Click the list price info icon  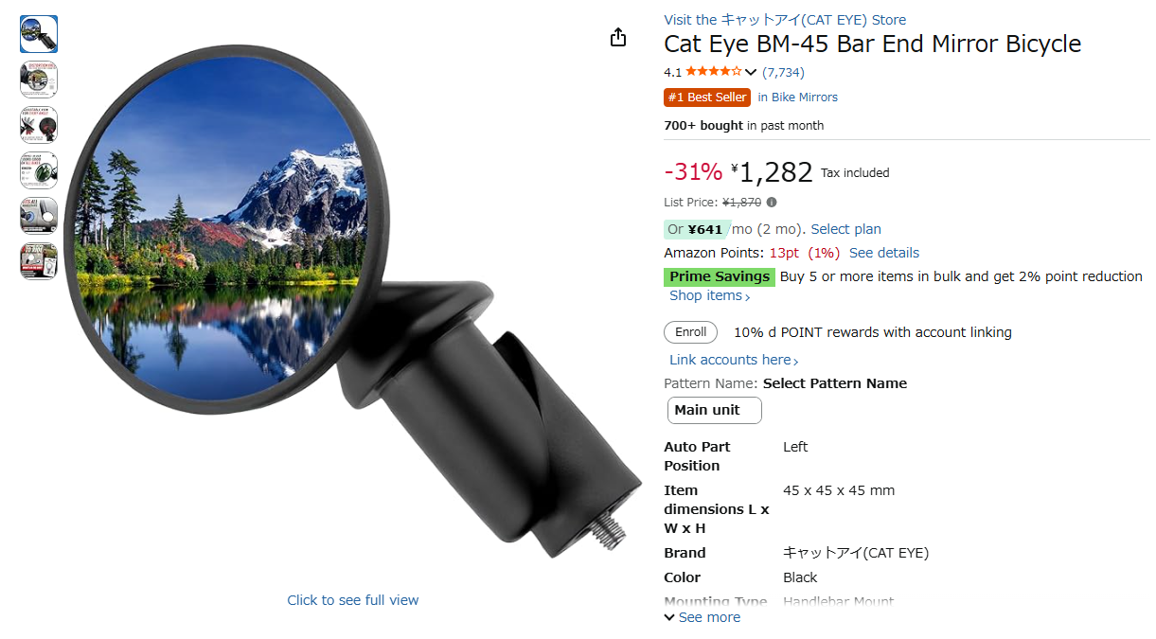pos(772,203)
